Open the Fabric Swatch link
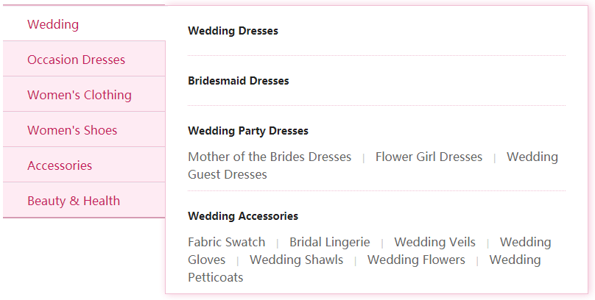Image resolution: width=595 pixels, height=300 pixels. 227,242
